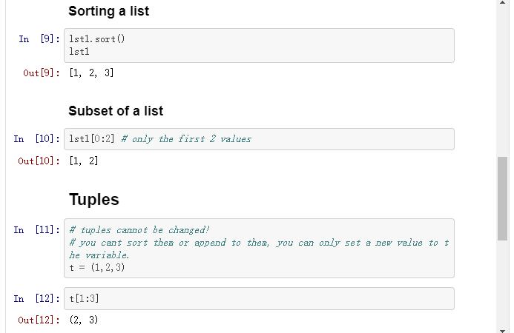Select the t[1:3] code cell
Viewport: 514px width, 333px height.
(x=260, y=298)
